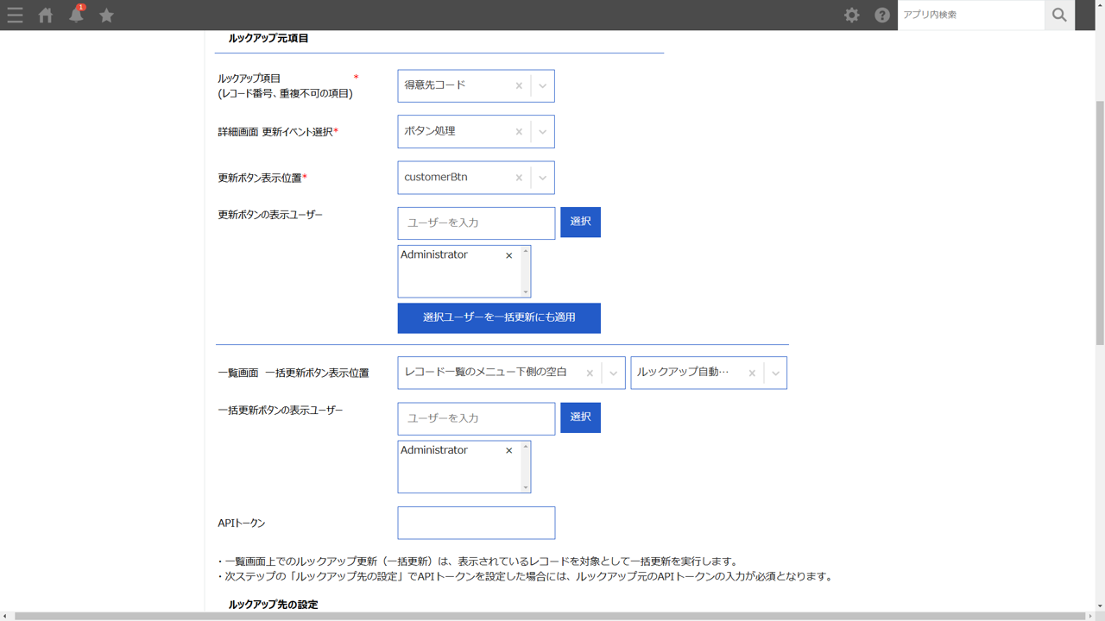This screenshot has height=621, width=1105.
Task: Clear the レコード一覧のメニュー下側の空白 selection
Action: tap(590, 373)
